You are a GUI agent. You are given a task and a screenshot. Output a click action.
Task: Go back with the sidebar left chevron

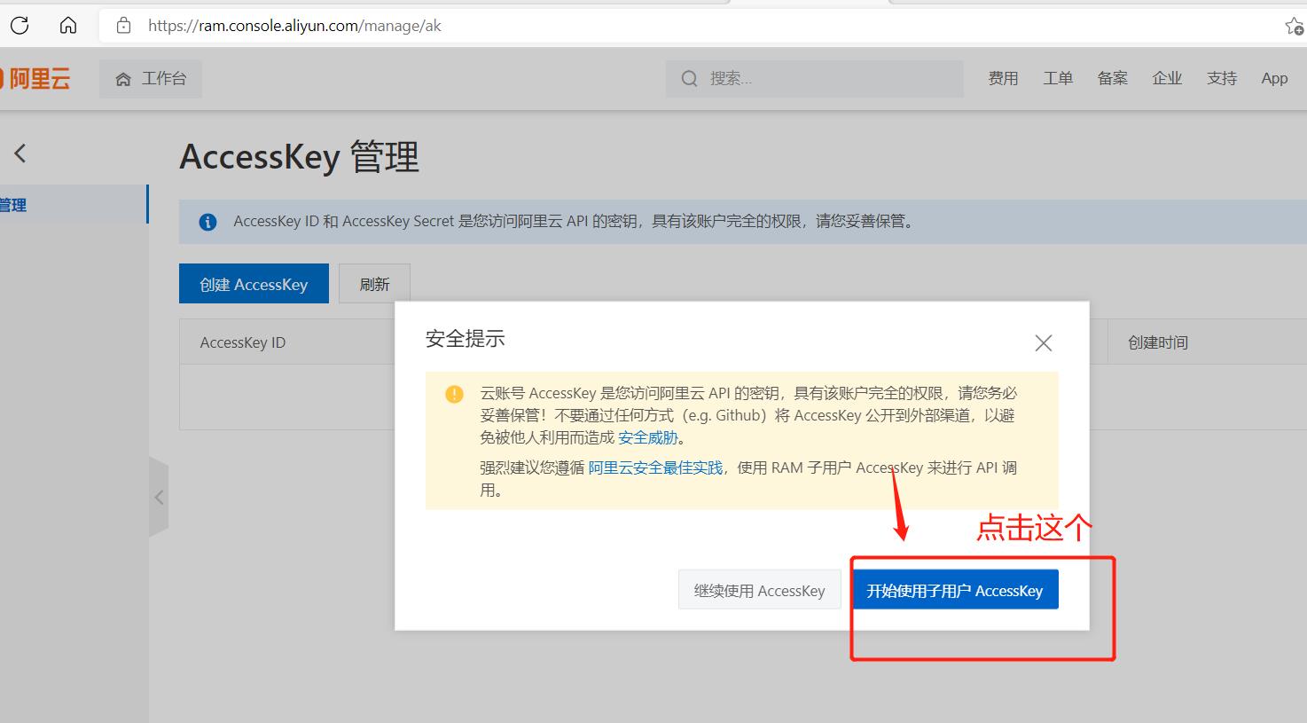click(x=20, y=153)
